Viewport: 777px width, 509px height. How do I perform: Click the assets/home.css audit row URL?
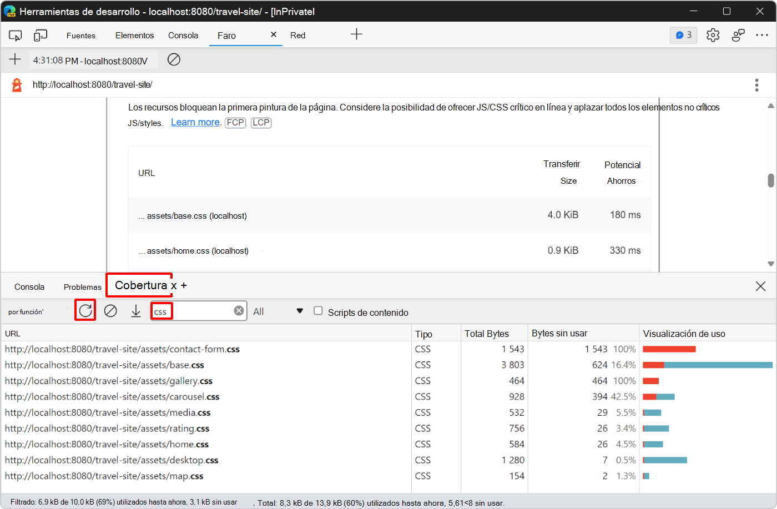(x=194, y=251)
